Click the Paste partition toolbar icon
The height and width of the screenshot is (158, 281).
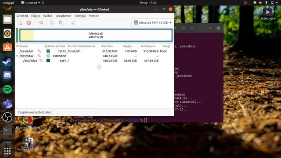[x=61, y=23]
